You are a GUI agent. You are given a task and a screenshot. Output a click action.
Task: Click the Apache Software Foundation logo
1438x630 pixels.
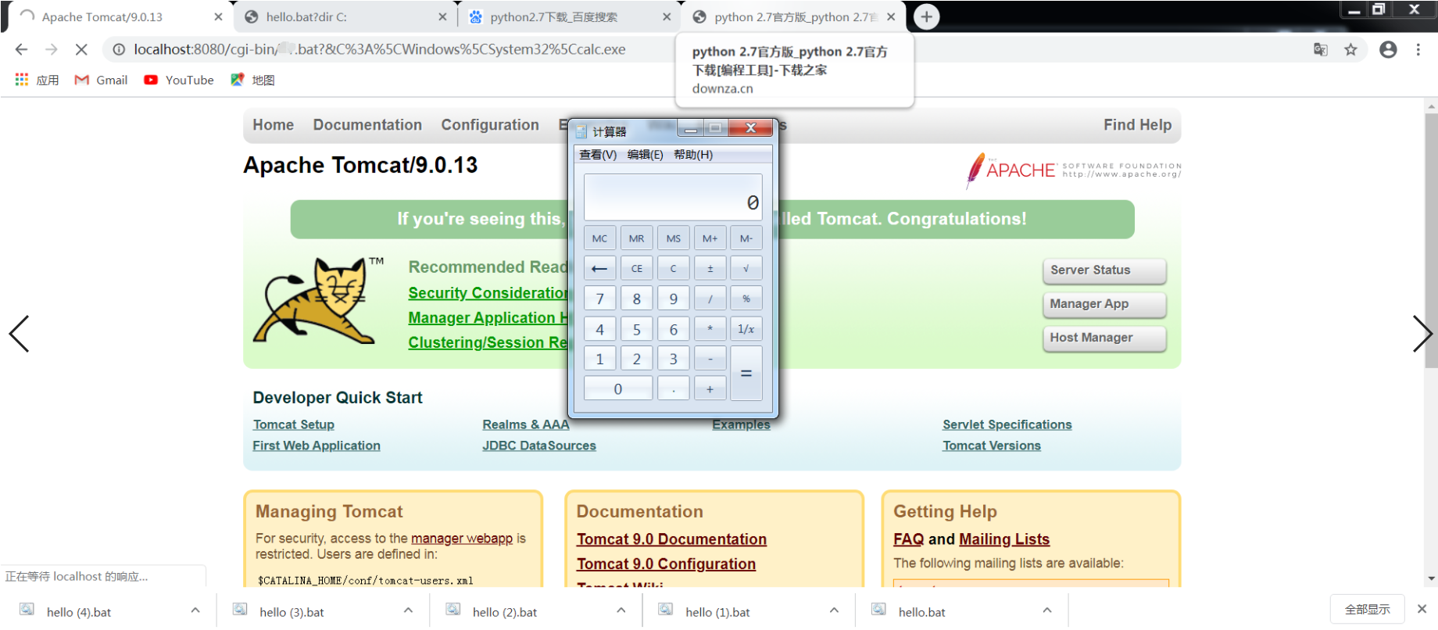(x=1074, y=170)
